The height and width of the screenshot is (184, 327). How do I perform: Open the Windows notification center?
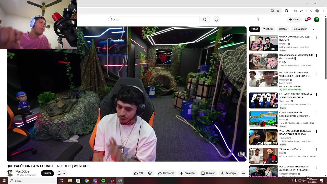[322, 181]
